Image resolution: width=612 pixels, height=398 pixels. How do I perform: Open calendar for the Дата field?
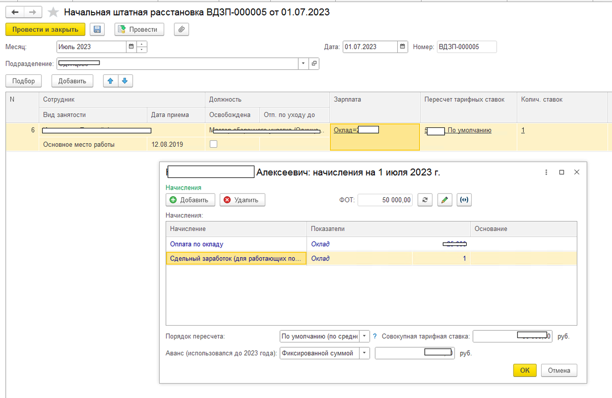click(403, 47)
